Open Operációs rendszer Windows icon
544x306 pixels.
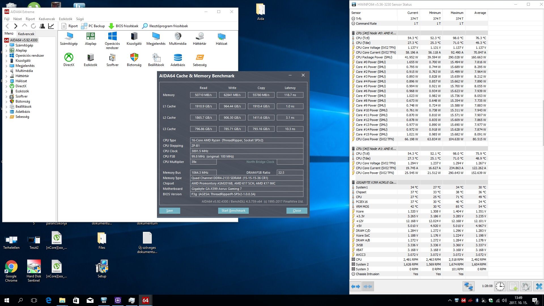112,41
